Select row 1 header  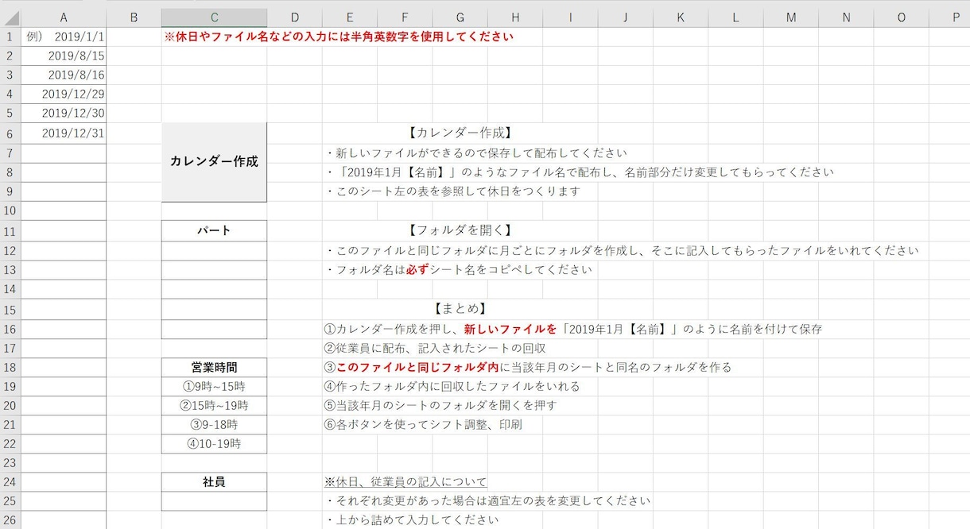[10, 37]
